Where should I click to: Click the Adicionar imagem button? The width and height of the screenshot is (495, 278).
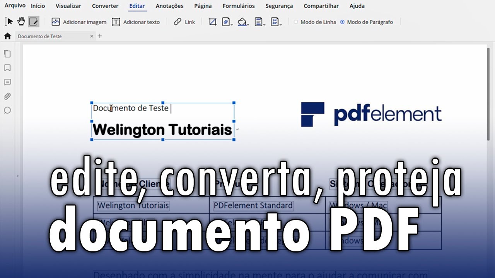click(x=79, y=22)
